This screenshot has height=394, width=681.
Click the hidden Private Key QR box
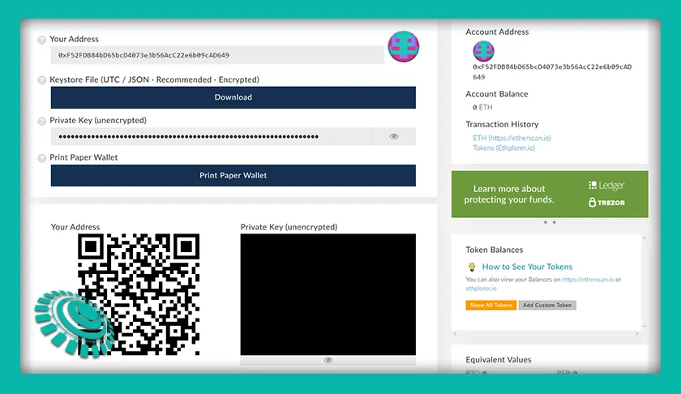(328, 294)
